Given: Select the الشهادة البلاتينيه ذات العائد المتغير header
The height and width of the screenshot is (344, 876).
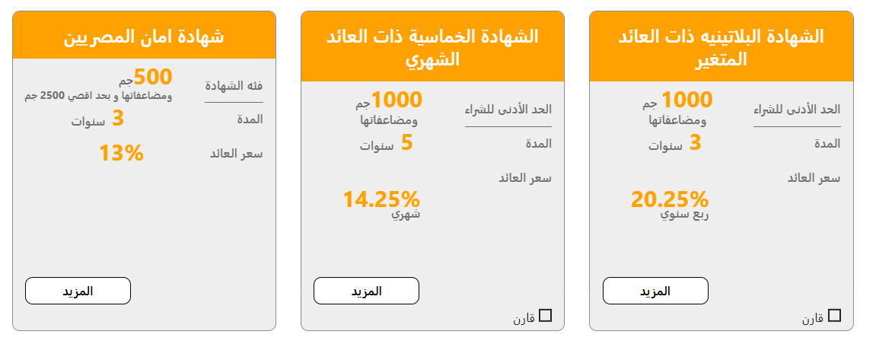Looking at the screenshot, I should coord(721,46).
